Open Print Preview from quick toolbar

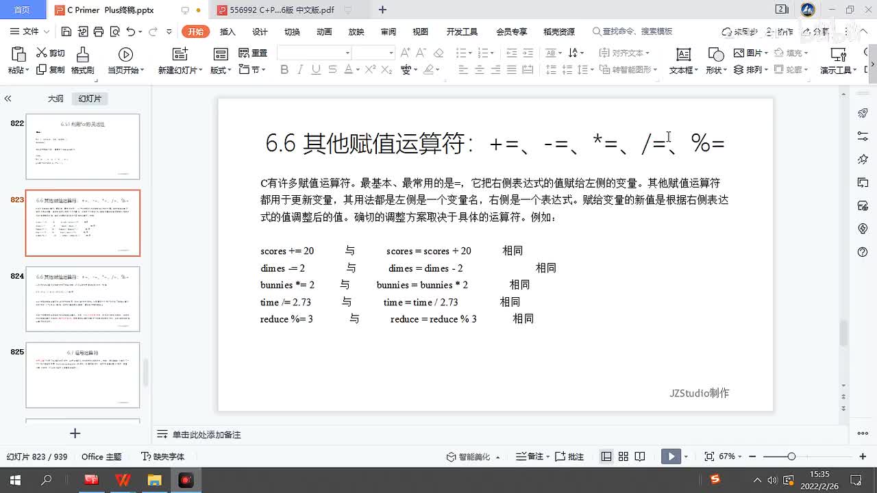114,31
